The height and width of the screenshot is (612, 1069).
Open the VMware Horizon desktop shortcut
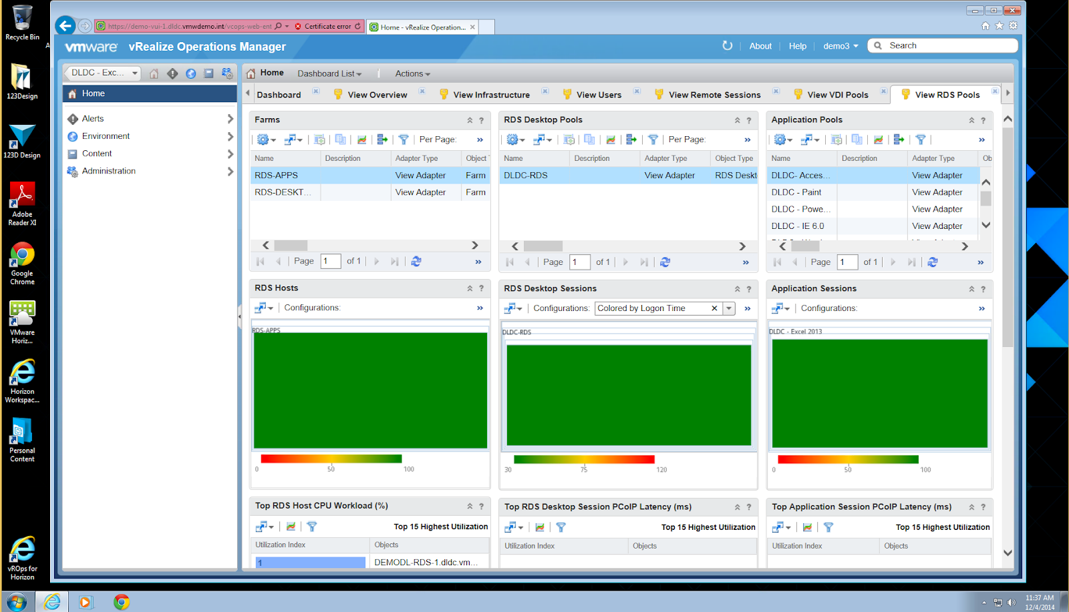click(x=22, y=322)
